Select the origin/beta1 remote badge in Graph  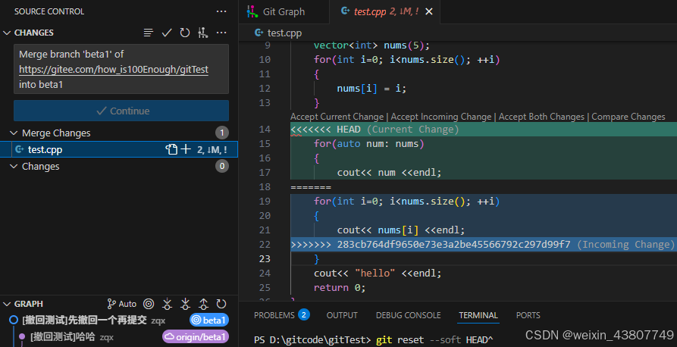coord(196,336)
